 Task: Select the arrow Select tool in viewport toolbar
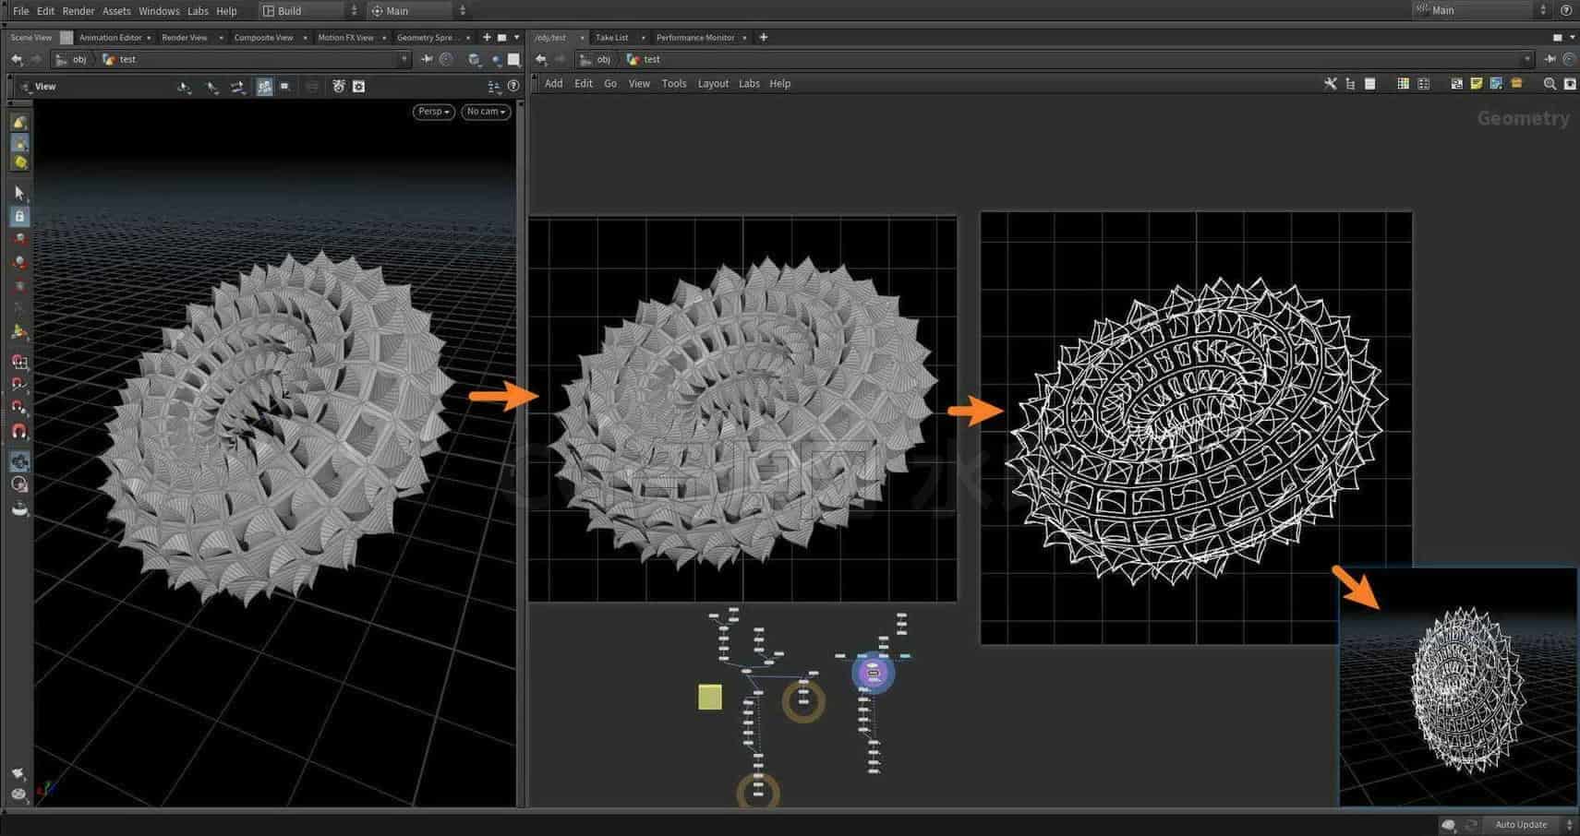click(19, 193)
